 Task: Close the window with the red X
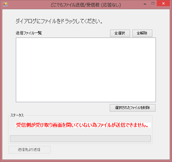coord(163,4)
